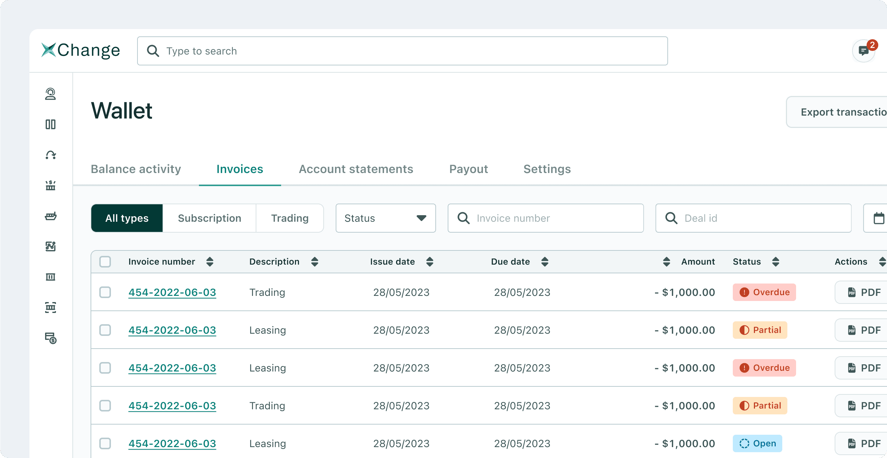
Task: Click the two-column board sidebar icon
Action: (51, 124)
